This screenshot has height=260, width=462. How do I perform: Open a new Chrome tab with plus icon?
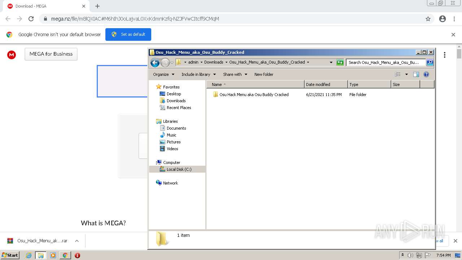(x=97, y=6)
